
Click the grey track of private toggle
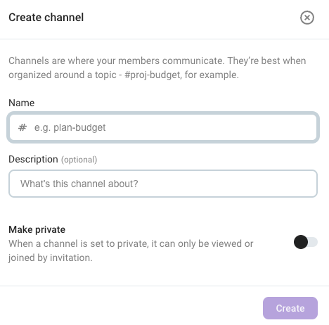[x=313, y=242]
